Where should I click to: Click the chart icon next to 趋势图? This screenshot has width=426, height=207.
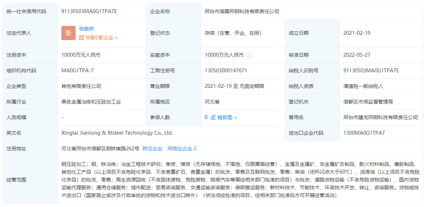[213, 117]
